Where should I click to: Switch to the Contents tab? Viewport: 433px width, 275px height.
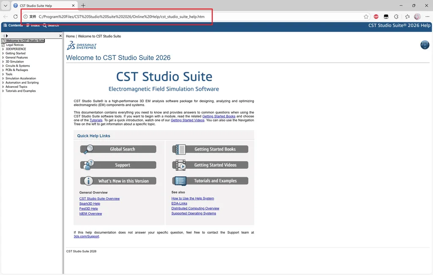[x=13, y=25]
